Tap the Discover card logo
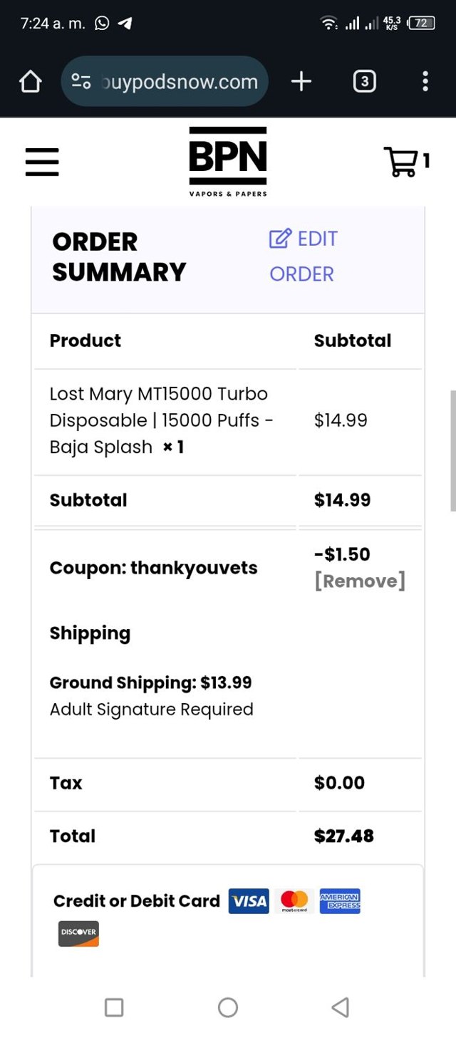456x1038 pixels. click(78, 933)
